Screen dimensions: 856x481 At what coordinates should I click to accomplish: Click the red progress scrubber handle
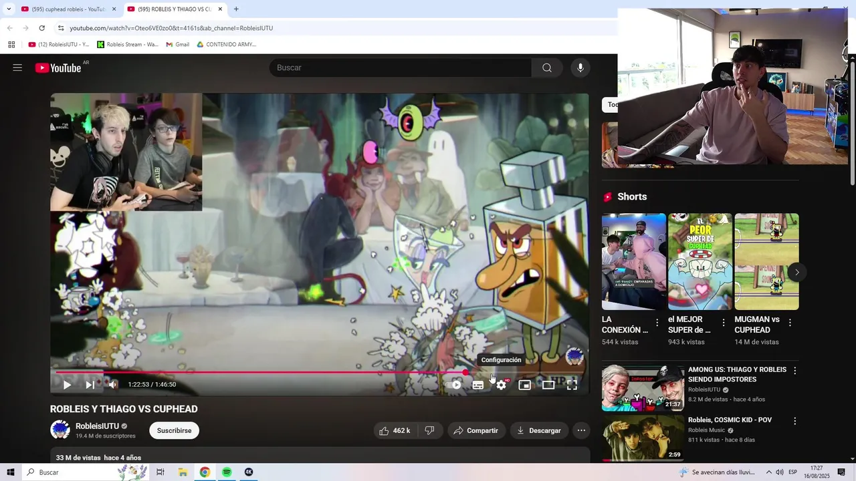pyautogui.click(x=465, y=373)
